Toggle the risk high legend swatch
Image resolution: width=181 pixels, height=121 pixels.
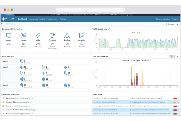(x=143, y=60)
